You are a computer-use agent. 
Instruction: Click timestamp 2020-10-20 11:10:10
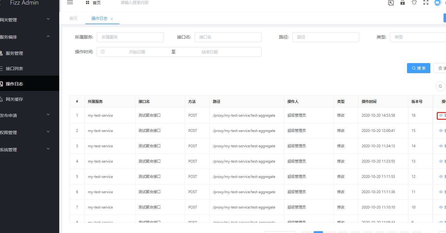pyautogui.click(x=378, y=207)
